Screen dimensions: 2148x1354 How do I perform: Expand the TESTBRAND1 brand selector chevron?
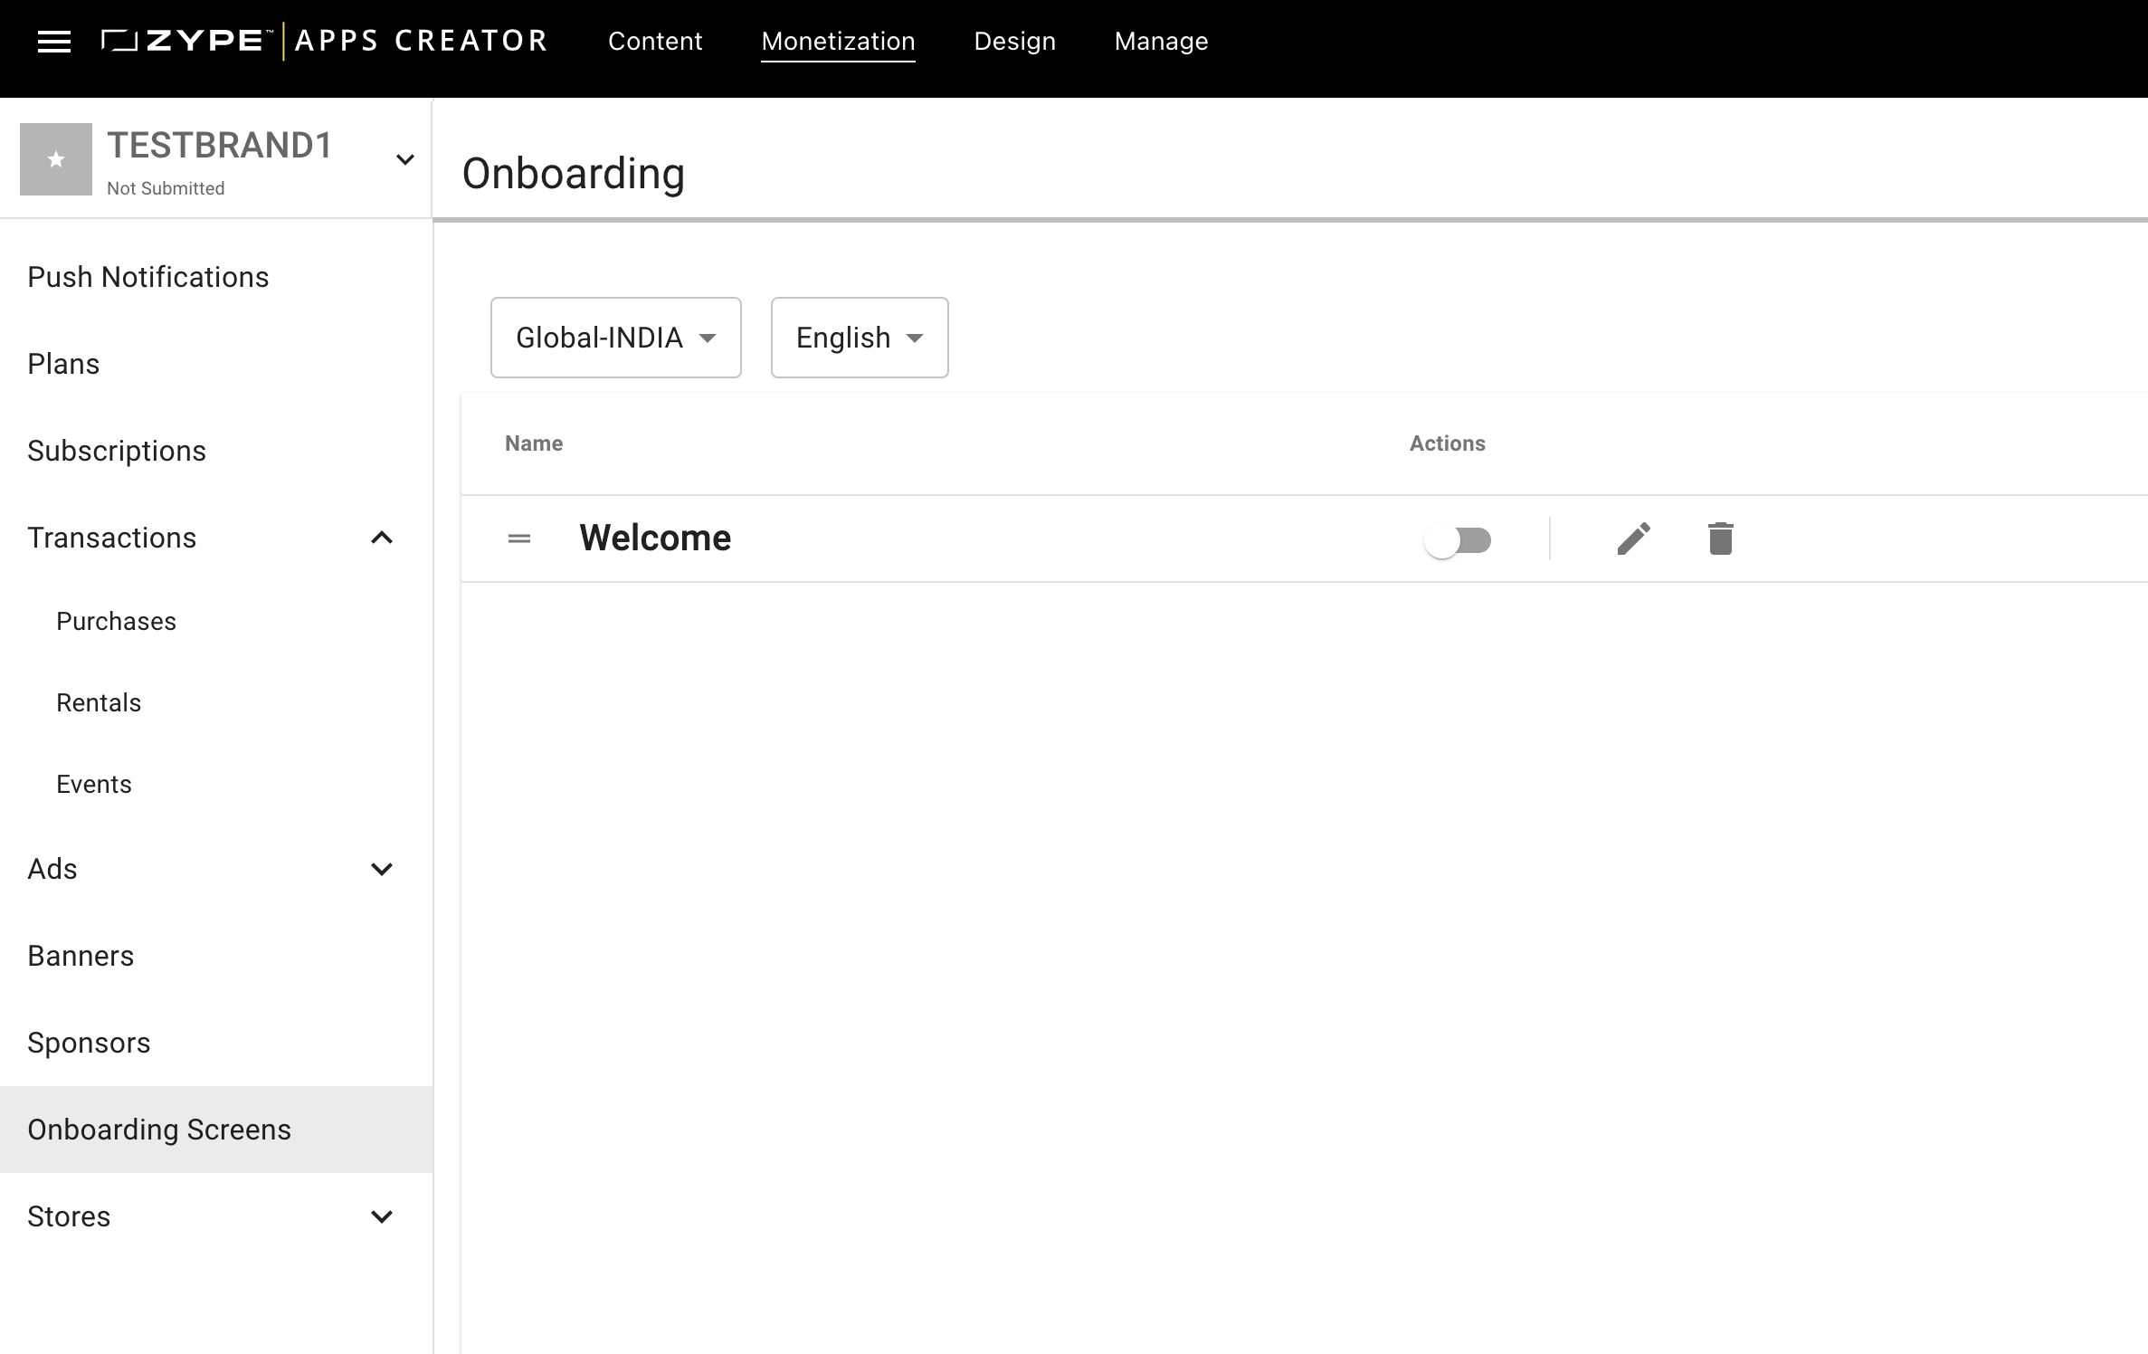click(x=405, y=160)
